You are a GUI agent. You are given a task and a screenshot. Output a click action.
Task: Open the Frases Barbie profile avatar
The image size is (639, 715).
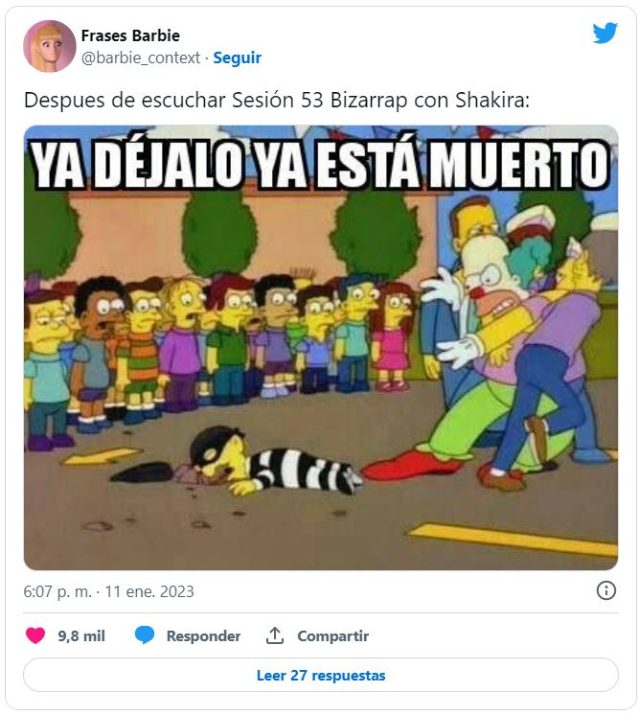(x=50, y=46)
